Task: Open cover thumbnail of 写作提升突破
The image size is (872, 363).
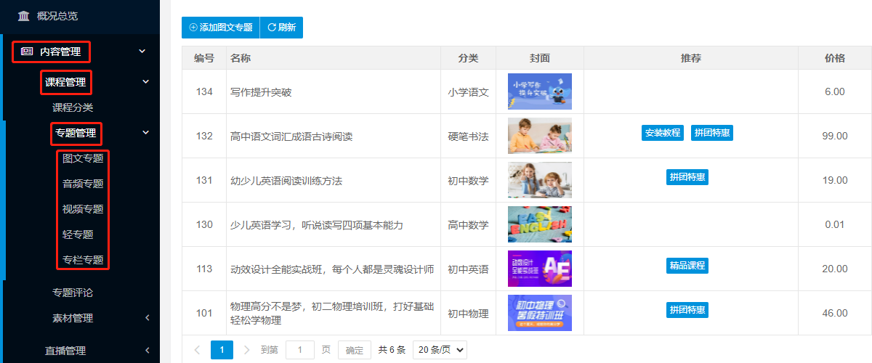Action: coord(539,91)
